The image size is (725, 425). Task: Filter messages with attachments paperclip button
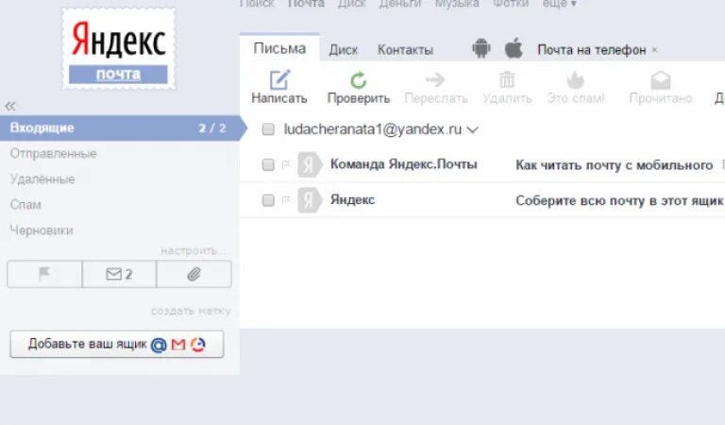tap(194, 274)
